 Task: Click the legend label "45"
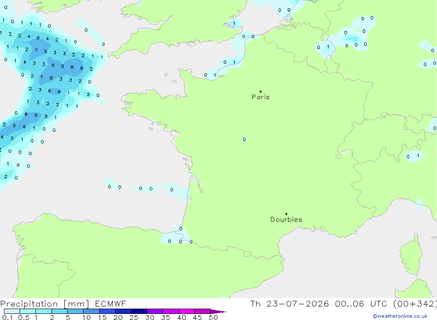coord(198,317)
